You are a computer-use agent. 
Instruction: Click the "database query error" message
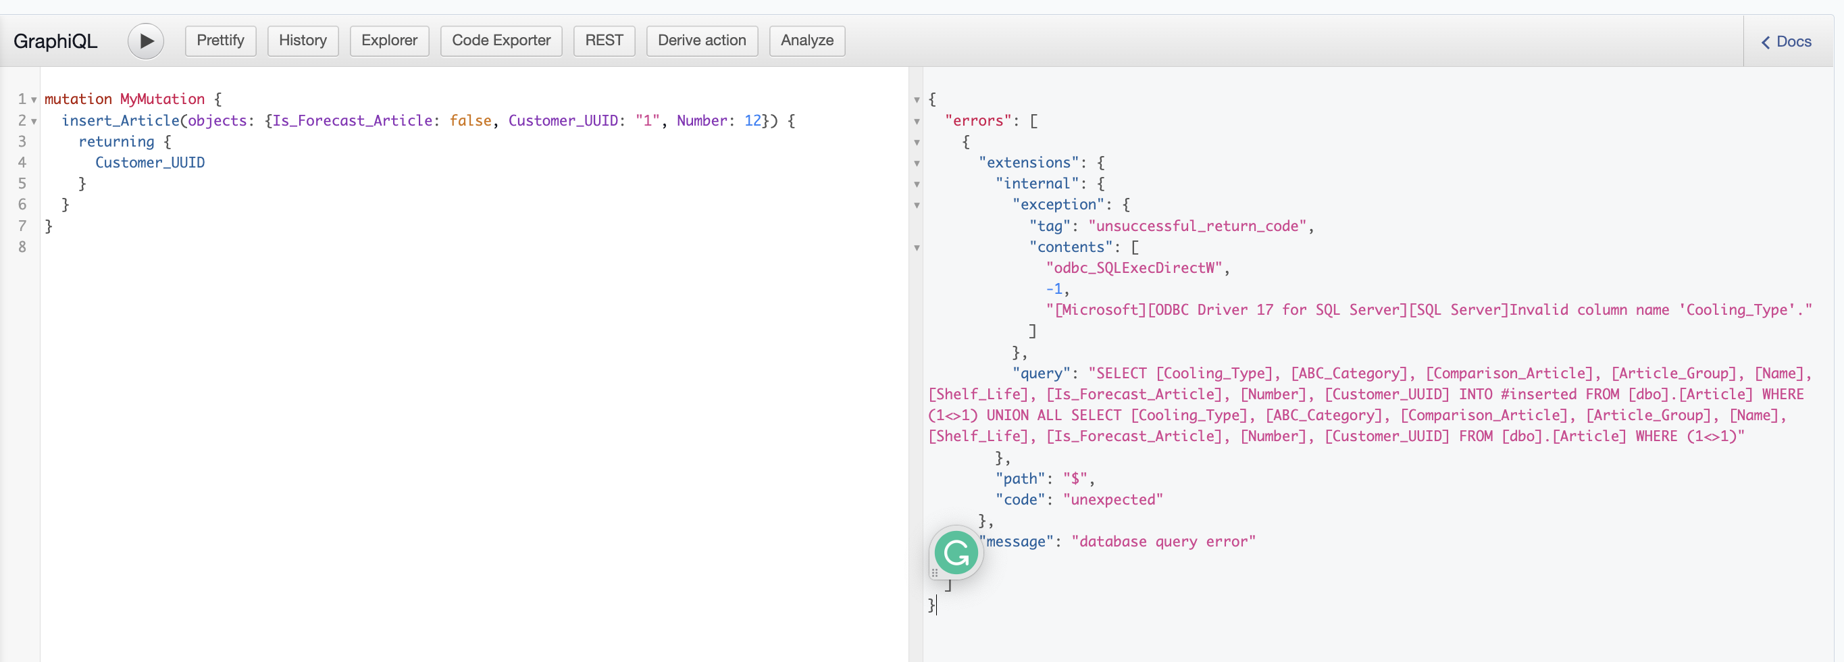[1163, 542]
